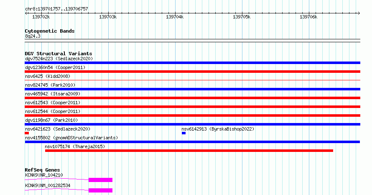Click the ruler's left arrowhead
Image resolution: width=372 pixels, height=195 pixels.
tap(26, 13)
